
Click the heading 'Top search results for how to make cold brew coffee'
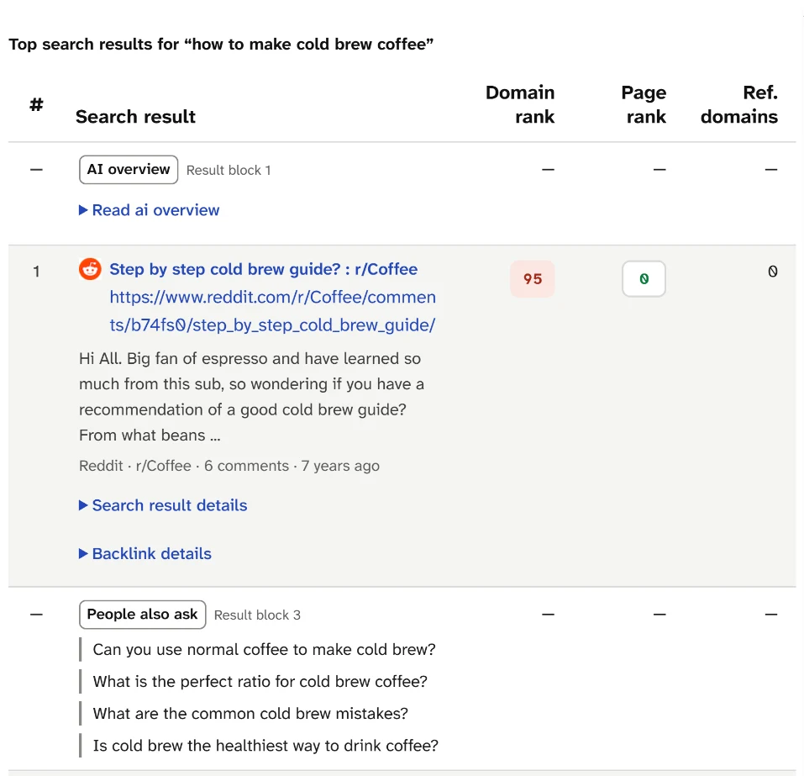[x=221, y=44]
